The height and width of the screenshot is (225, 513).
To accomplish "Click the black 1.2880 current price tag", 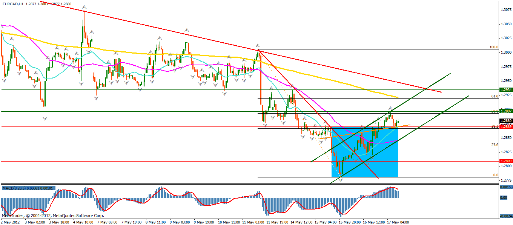I will [505, 121].
